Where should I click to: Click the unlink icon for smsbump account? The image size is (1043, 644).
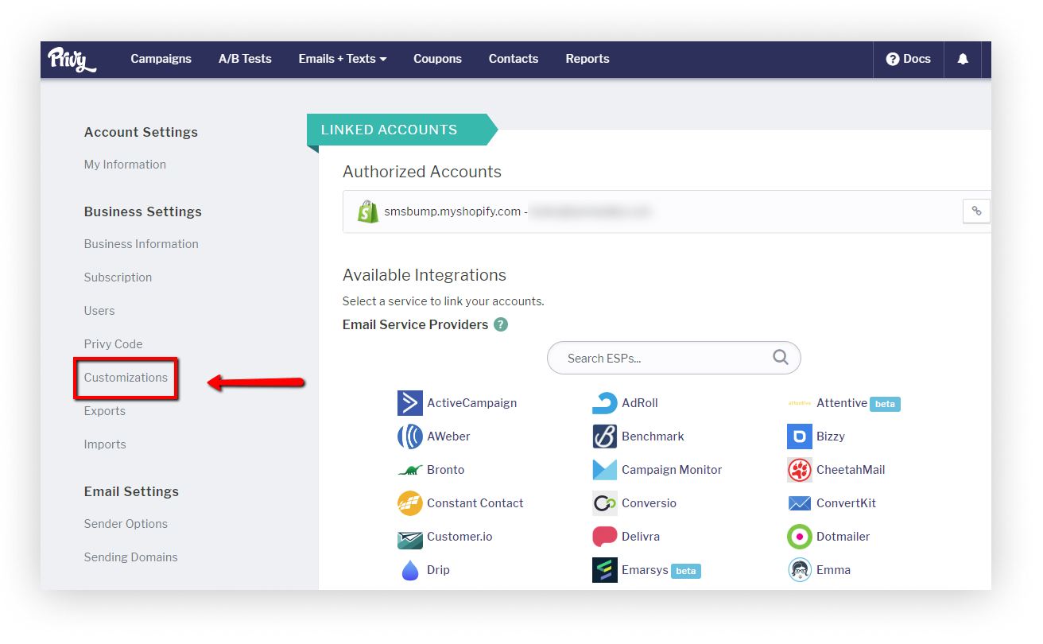(976, 211)
